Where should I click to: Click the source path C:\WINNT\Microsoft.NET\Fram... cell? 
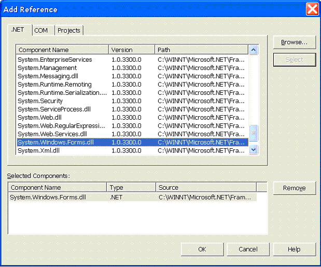click(205, 197)
